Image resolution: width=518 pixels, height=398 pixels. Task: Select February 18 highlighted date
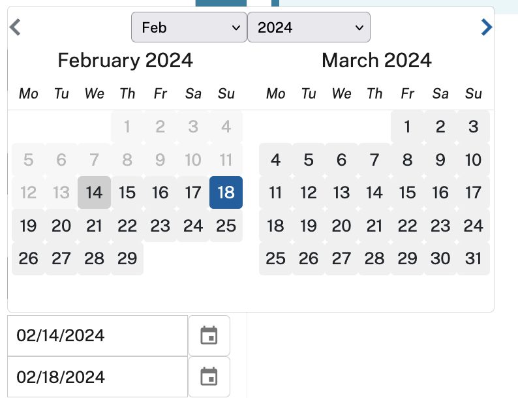226,192
